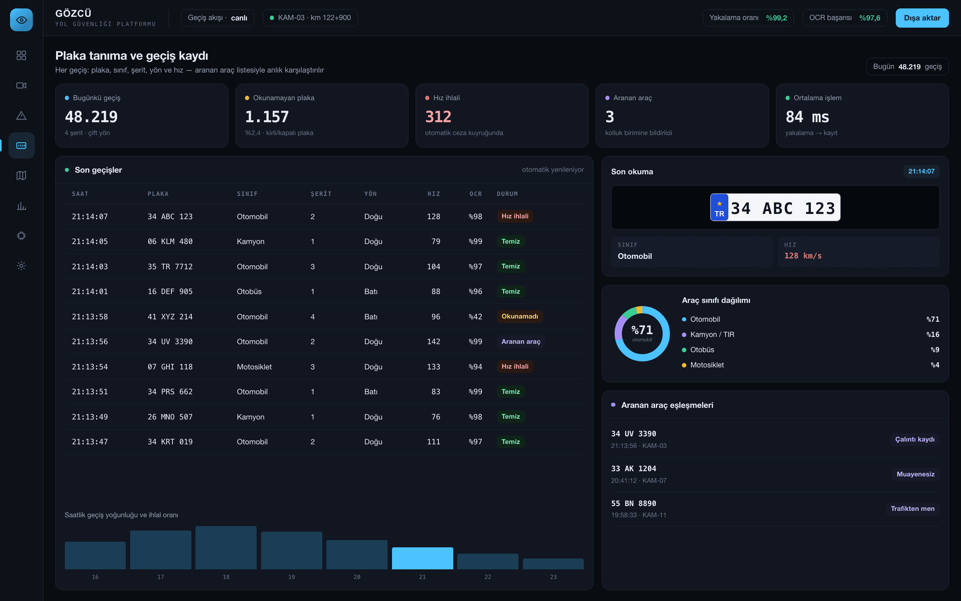Click the Temiz badge for 26 MNO 507
The width and height of the screenshot is (961, 601).
[x=511, y=417]
